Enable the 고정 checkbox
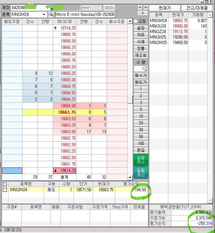Image resolution: width=215 pixels, height=233 pixels. 136,21
